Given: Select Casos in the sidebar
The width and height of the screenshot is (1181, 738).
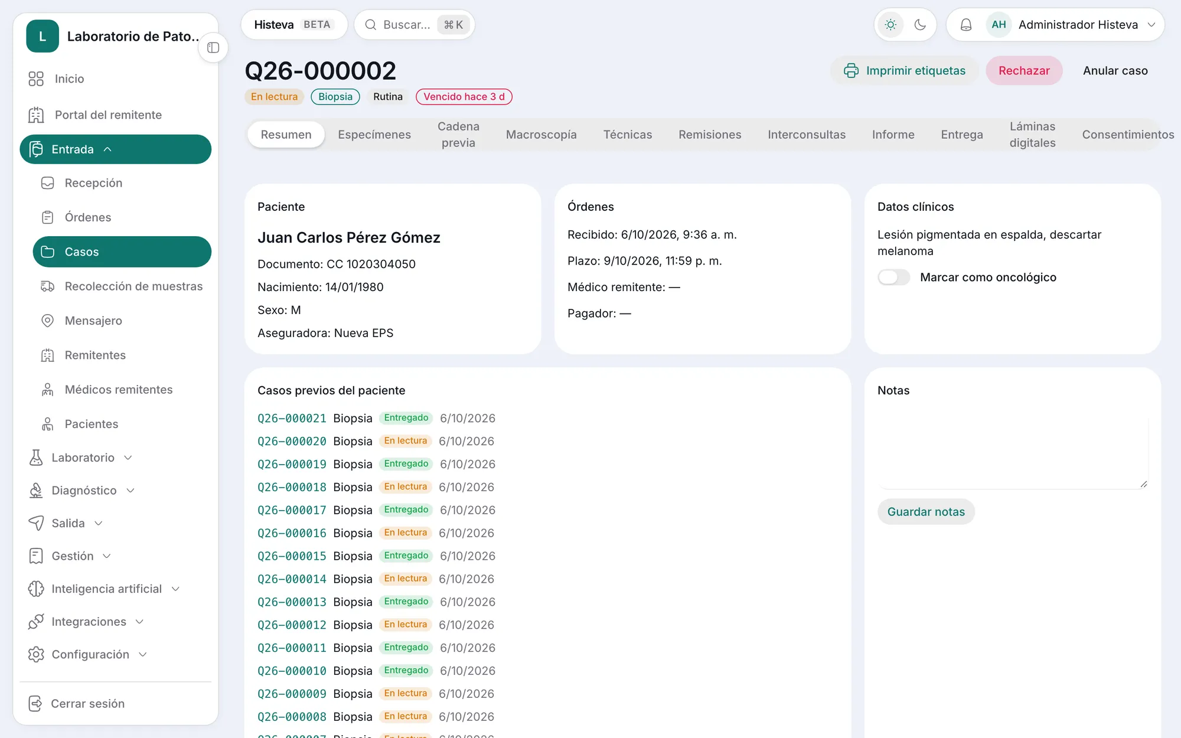Looking at the screenshot, I should pos(122,252).
